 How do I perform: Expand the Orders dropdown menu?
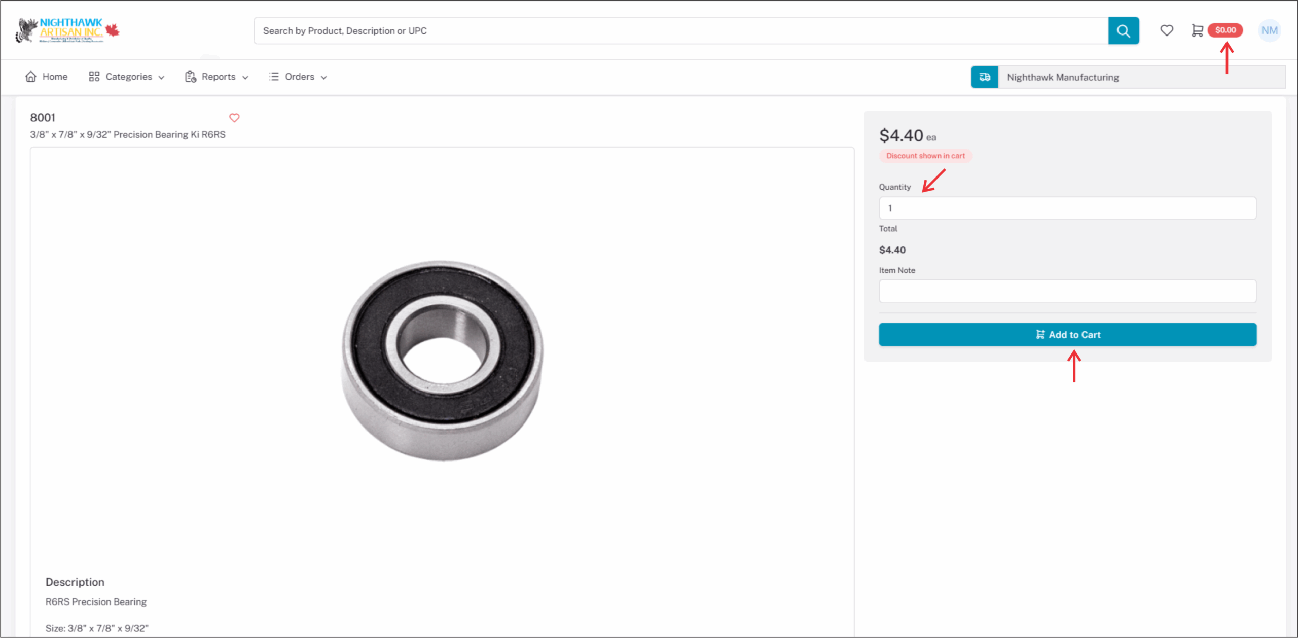(299, 77)
